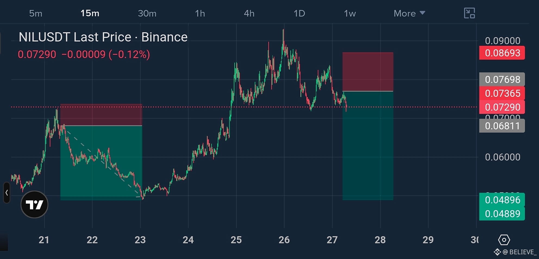Open the More timeframes dropdown
The height and width of the screenshot is (259, 539).
click(x=409, y=13)
